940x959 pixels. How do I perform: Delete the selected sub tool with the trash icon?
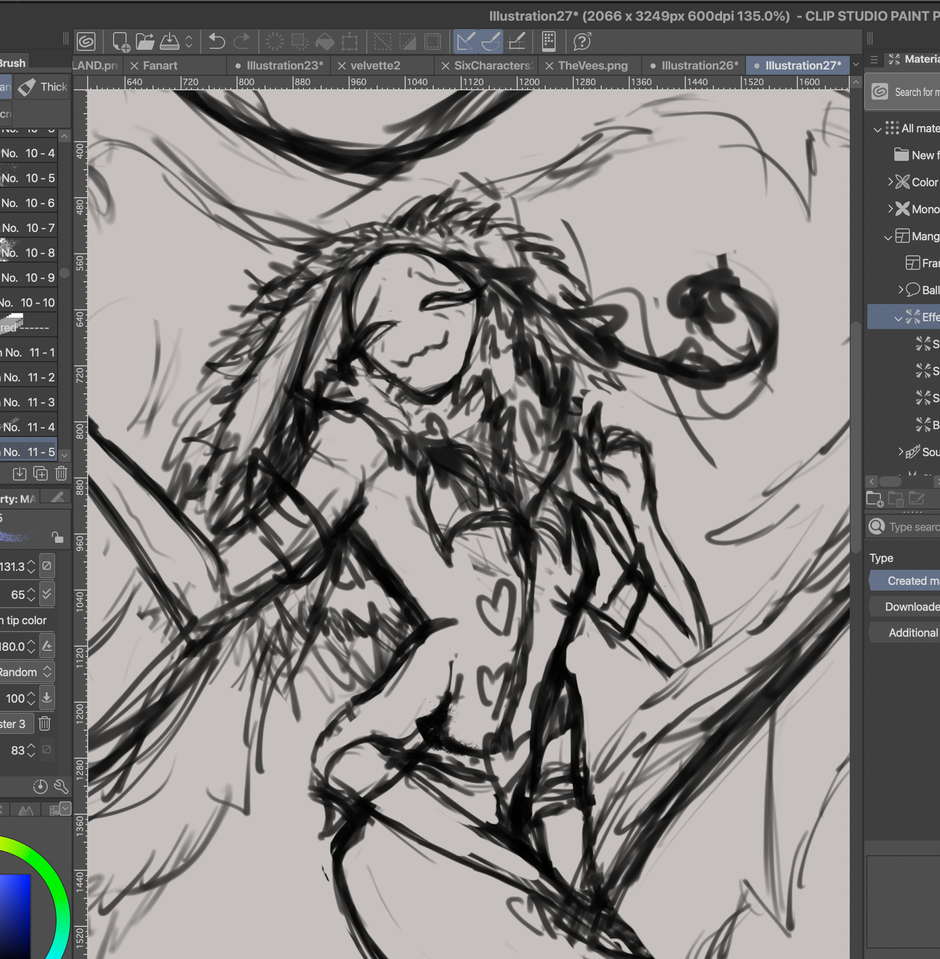pyautogui.click(x=61, y=473)
